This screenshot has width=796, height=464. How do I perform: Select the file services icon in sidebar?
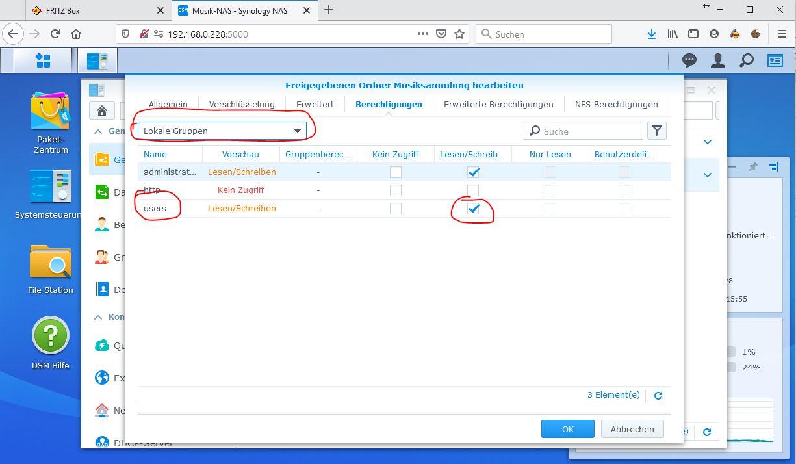[x=102, y=192]
